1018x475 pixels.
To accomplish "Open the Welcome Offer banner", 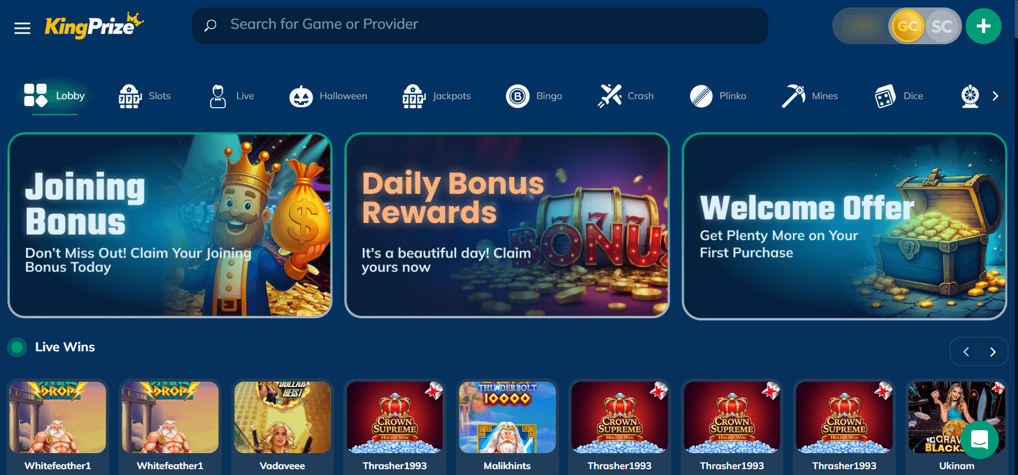I will click(845, 226).
